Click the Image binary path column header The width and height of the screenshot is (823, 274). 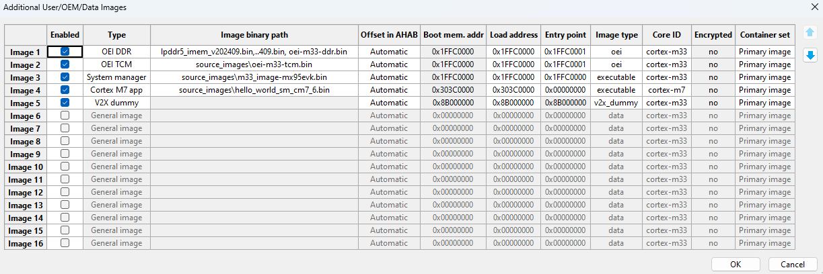[x=254, y=35]
